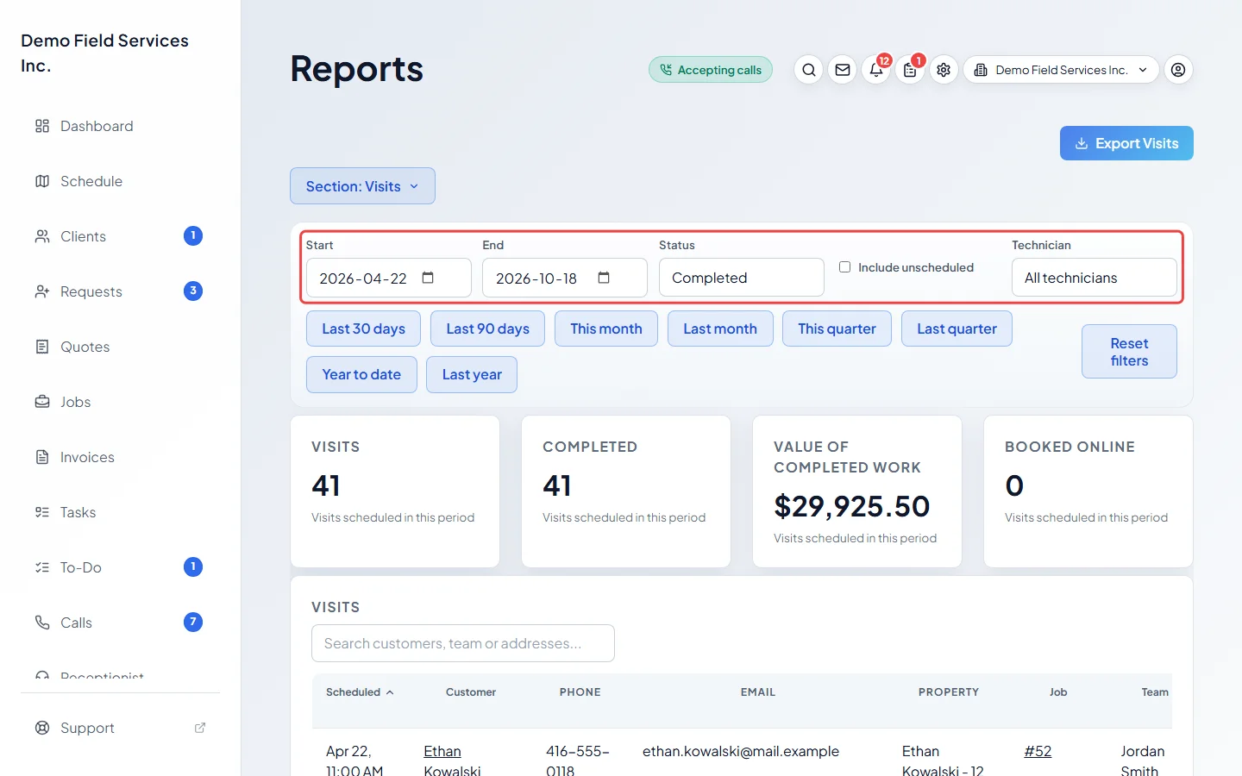The height and width of the screenshot is (776, 1242).
Task: Click the Schedule map icon in sidebar
Action: pos(42,181)
